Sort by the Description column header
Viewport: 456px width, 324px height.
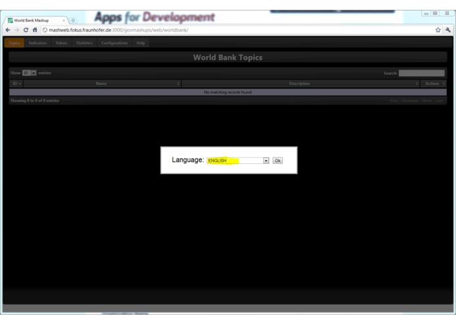[x=301, y=83]
